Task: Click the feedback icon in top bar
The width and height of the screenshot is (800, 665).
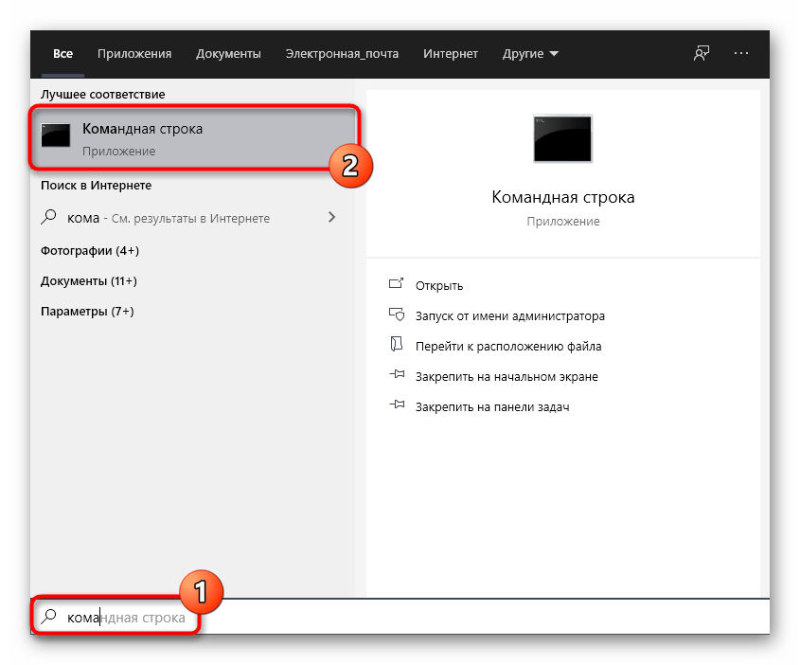Action: [701, 54]
